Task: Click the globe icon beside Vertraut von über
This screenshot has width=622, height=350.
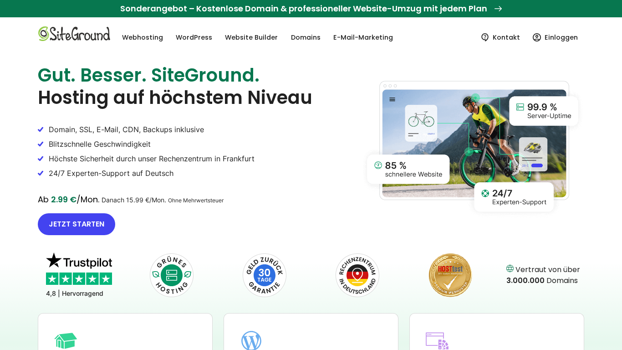Action: pos(510,269)
